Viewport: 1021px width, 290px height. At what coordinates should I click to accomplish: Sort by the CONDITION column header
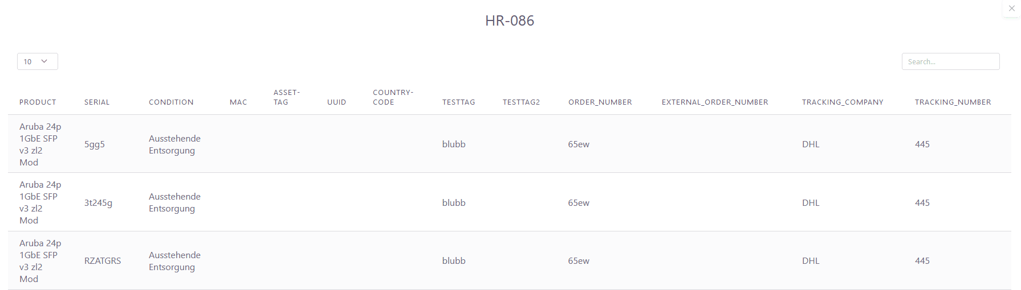coord(171,102)
